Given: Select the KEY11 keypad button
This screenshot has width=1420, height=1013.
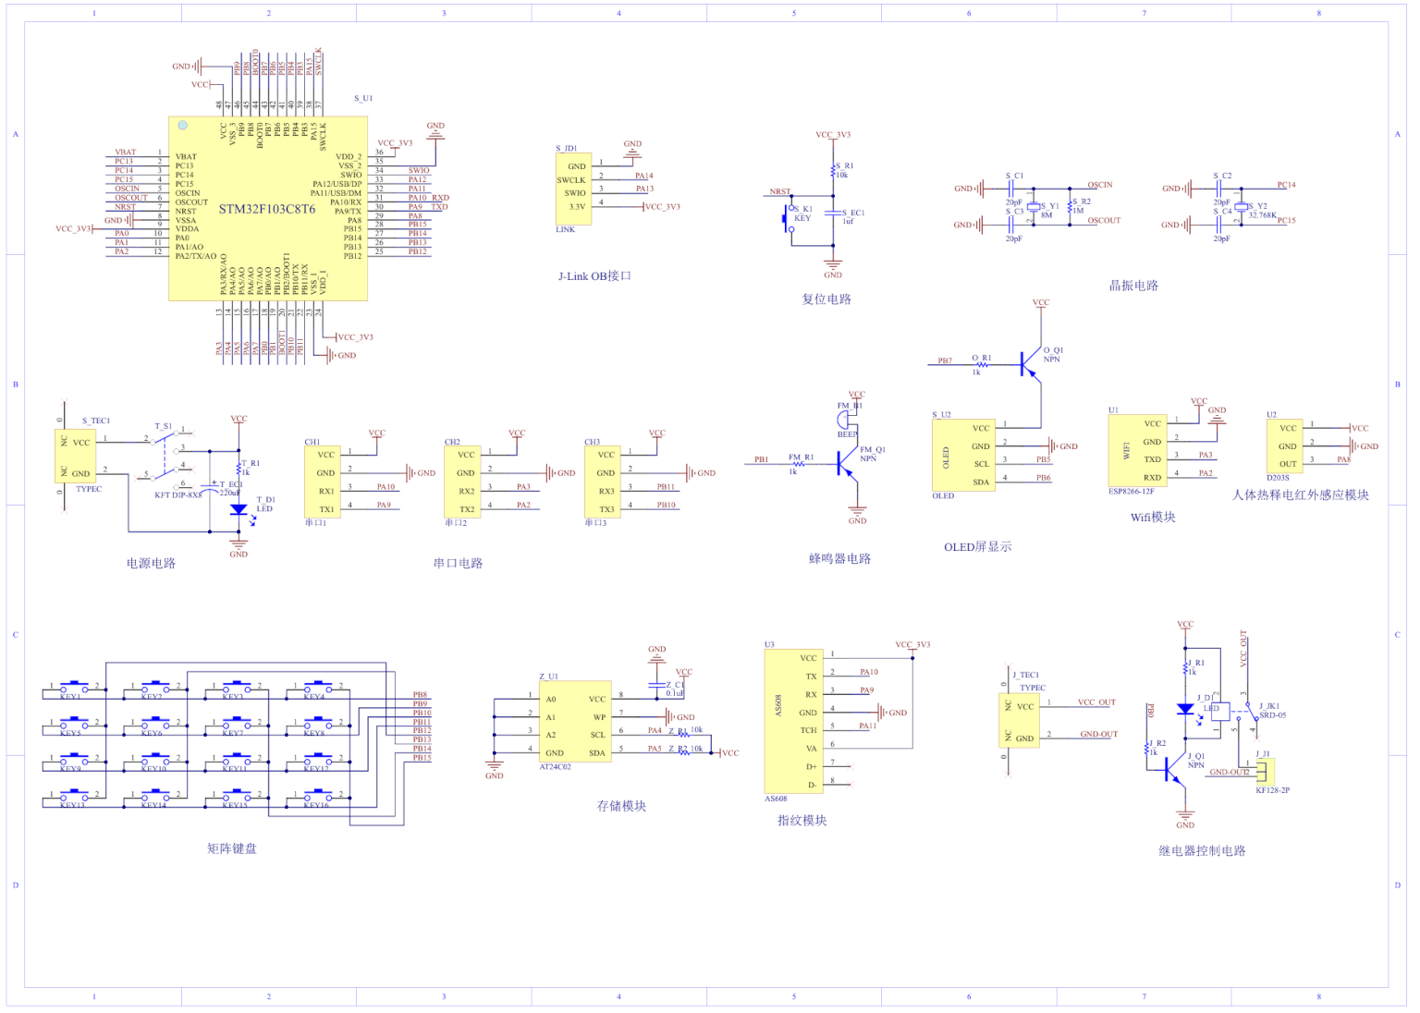Looking at the screenshot, I should 236,760.
